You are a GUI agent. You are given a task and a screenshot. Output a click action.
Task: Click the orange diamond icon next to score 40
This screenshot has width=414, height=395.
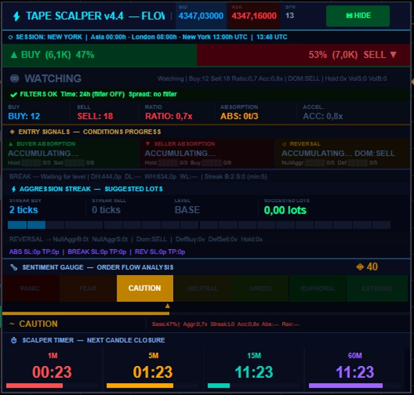359,267
